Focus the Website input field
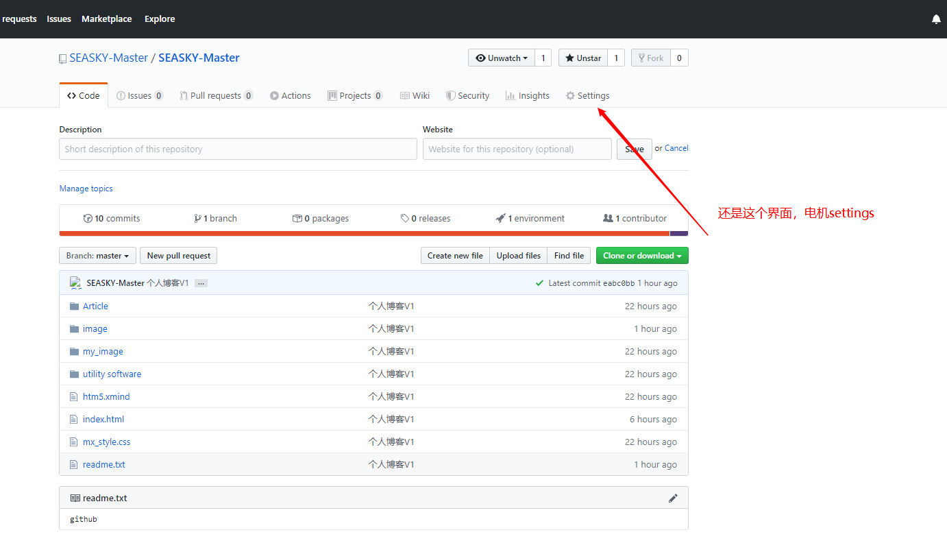Screen dimensions: 947x541 point(517,149)
